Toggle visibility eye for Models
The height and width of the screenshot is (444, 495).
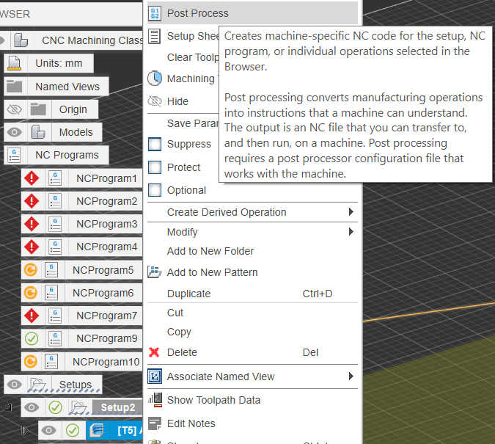coord(15,132)
